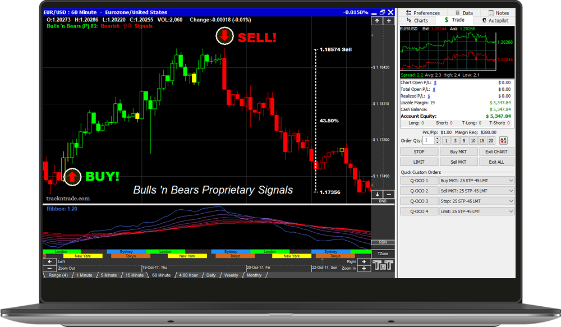561x327 pixels.
Task: Click the Zoom In plus button
Action: [364, 268]
